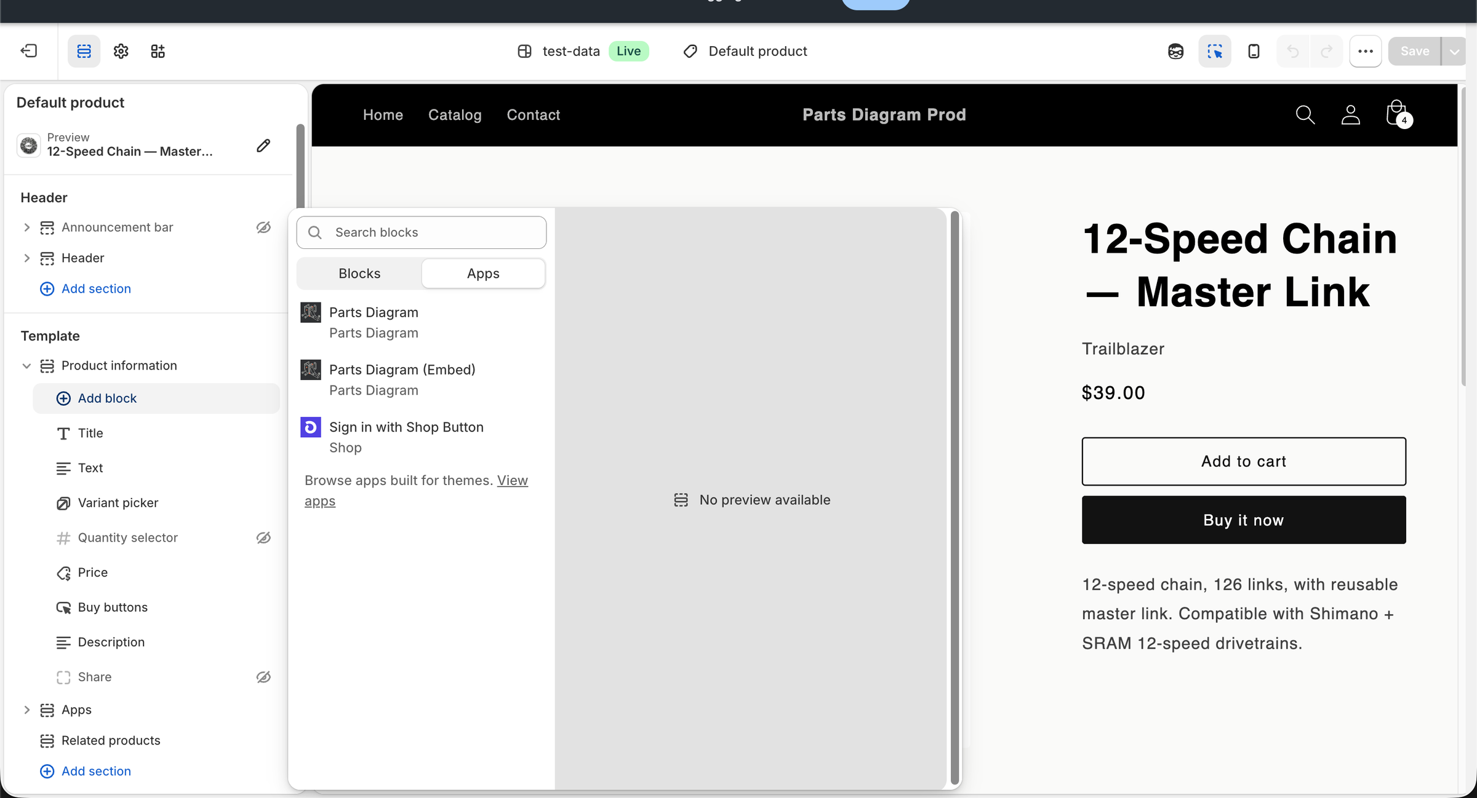The width and height of the screenshot is (1477, 798).
Task: Select Parts Diagram (Embed) app block
Action: click(421, 380)
